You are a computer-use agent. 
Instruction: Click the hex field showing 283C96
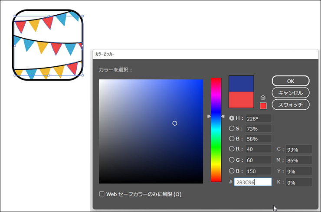(252, 183)
